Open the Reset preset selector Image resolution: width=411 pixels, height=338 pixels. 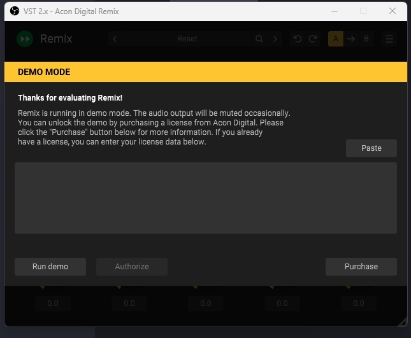187,39
